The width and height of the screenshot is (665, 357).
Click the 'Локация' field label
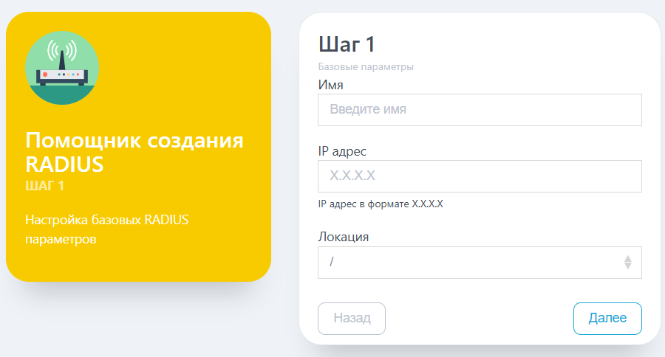(x=343, y=237)
